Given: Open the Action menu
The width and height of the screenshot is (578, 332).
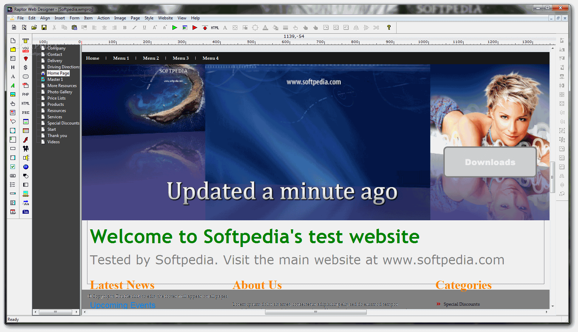Looking at the screenshot, I should pyautogui.click(x=103, y=18).
